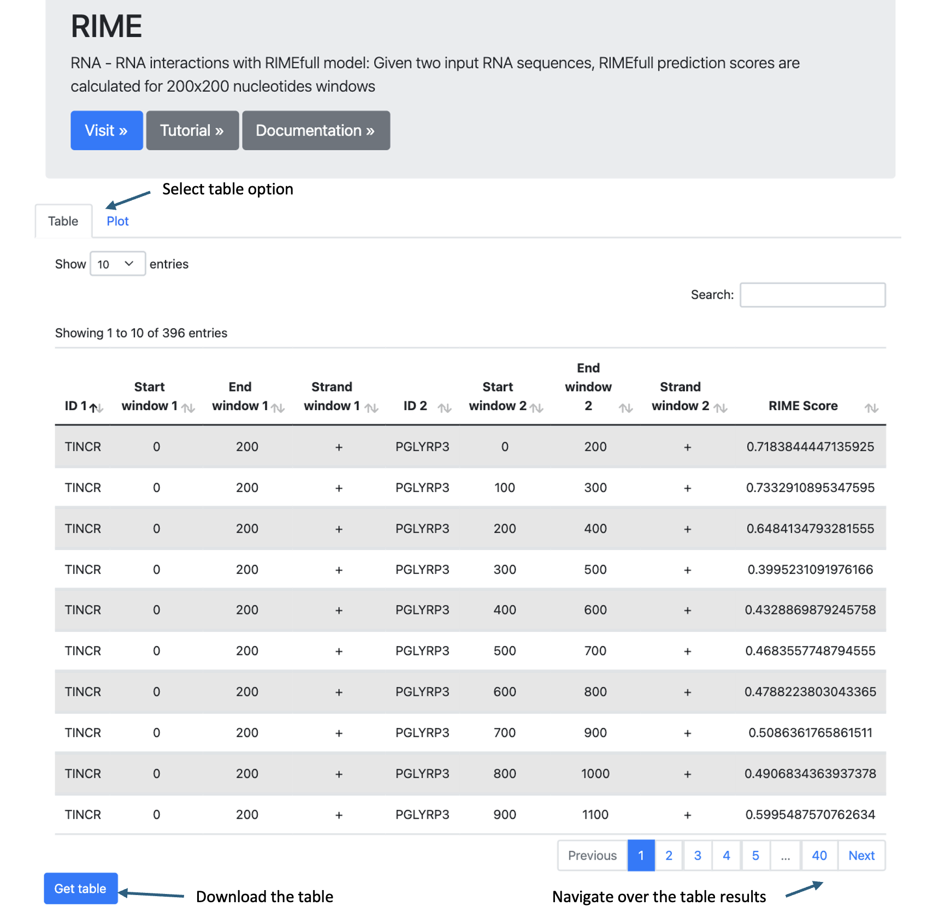Sort by End window 1 arrows
This screenshot has width=945, height=924.
[278, 408]
